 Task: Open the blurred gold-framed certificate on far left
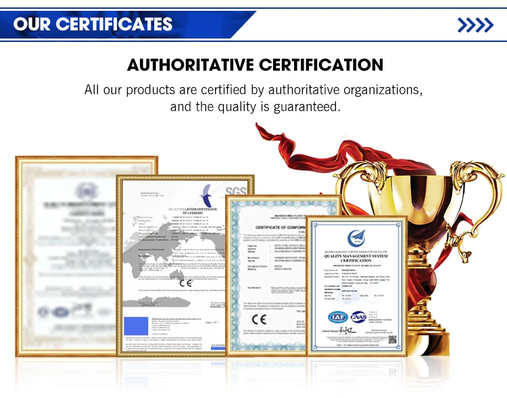pyautogui.click(x=66, y=256)
